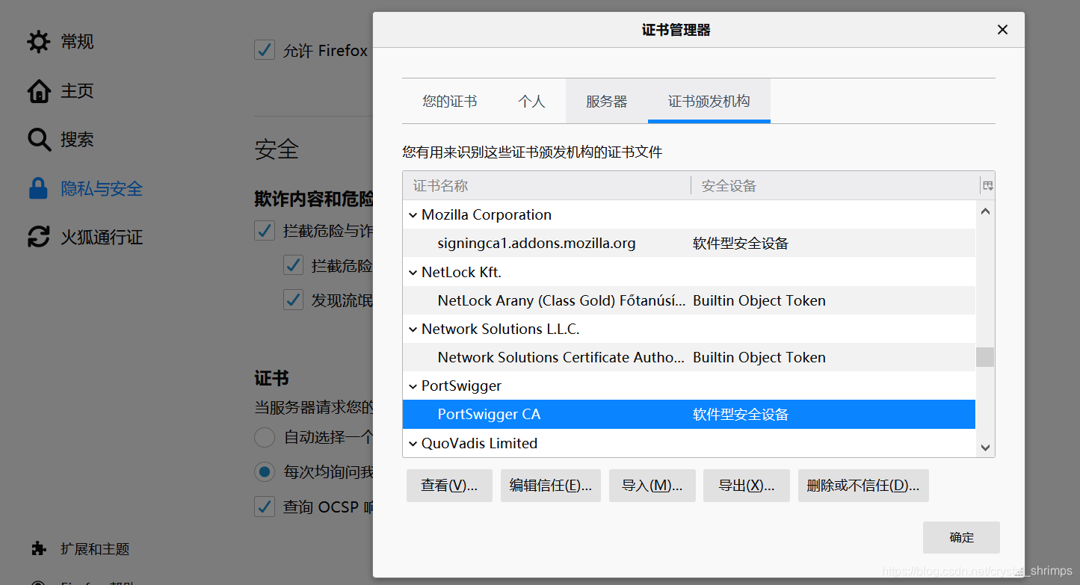This screenshot has width=1080, height=585.
Task: Open Search settings magnifier icon
Action: click(39, 140)
